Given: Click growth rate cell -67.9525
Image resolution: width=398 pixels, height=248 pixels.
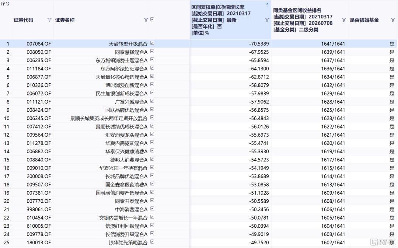Looking at the screenshot, I should 259,52.
